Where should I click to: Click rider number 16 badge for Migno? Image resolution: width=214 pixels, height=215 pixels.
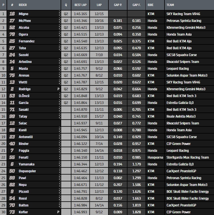pyautogui.click(x=12, y=14)
